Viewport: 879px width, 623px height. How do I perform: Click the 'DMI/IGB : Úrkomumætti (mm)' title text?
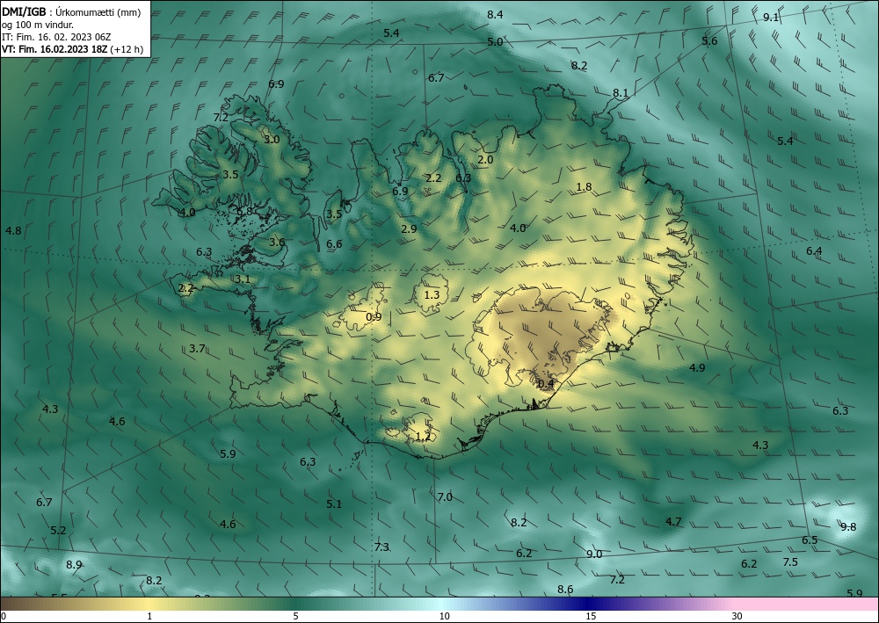[71, 12]
